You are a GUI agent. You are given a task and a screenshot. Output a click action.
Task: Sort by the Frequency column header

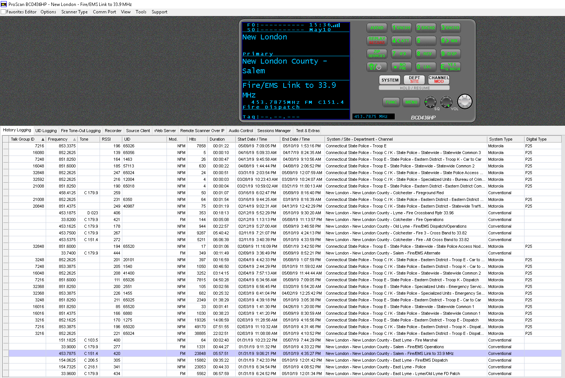point(62,139)
